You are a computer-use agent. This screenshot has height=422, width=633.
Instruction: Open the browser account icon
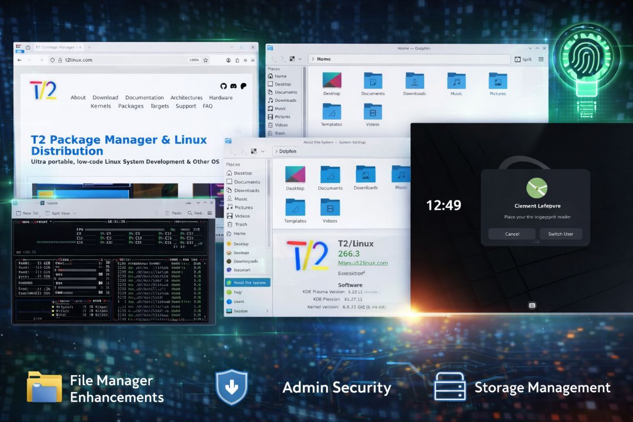click(x=228, y=60)
